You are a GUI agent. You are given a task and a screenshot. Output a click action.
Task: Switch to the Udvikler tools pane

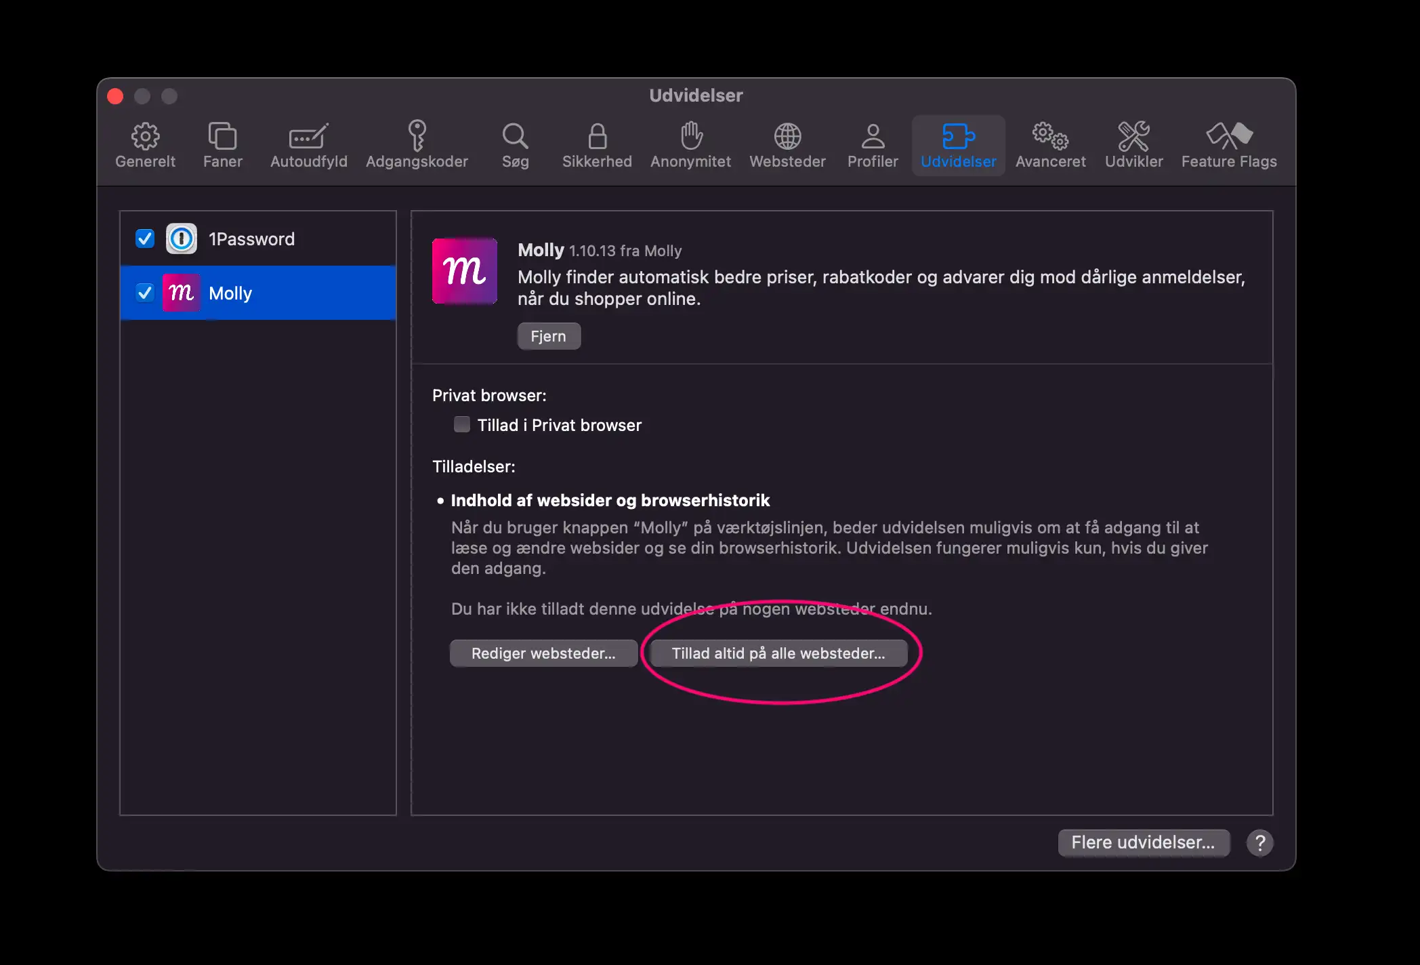coord(1133,145)
